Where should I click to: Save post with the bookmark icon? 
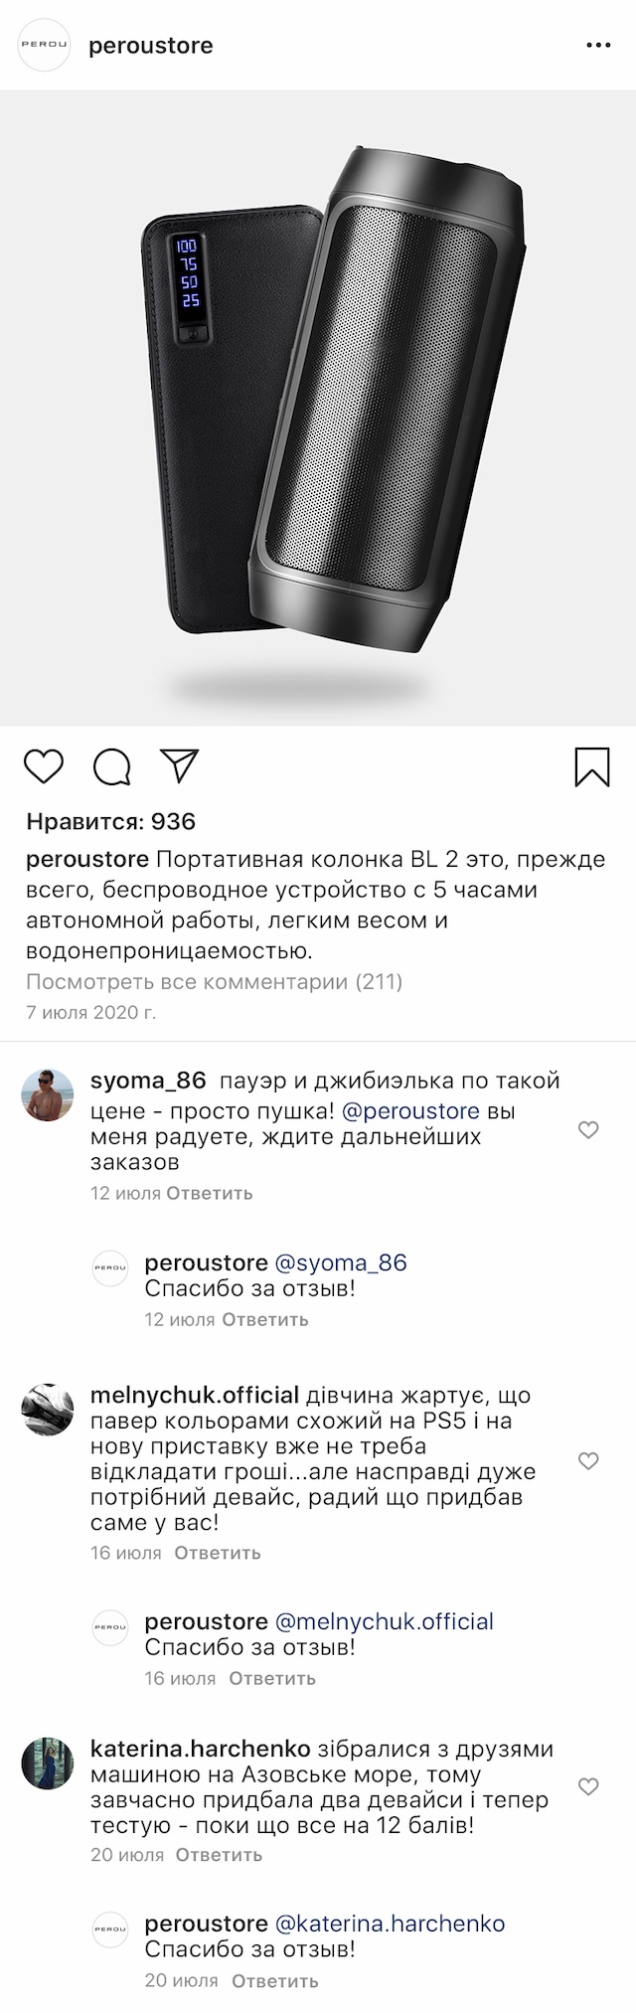pos(592,766)
